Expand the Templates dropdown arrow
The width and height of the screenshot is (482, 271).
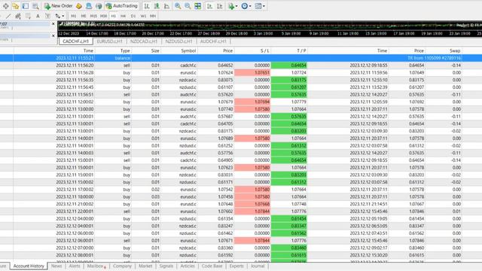coord(264,6)
